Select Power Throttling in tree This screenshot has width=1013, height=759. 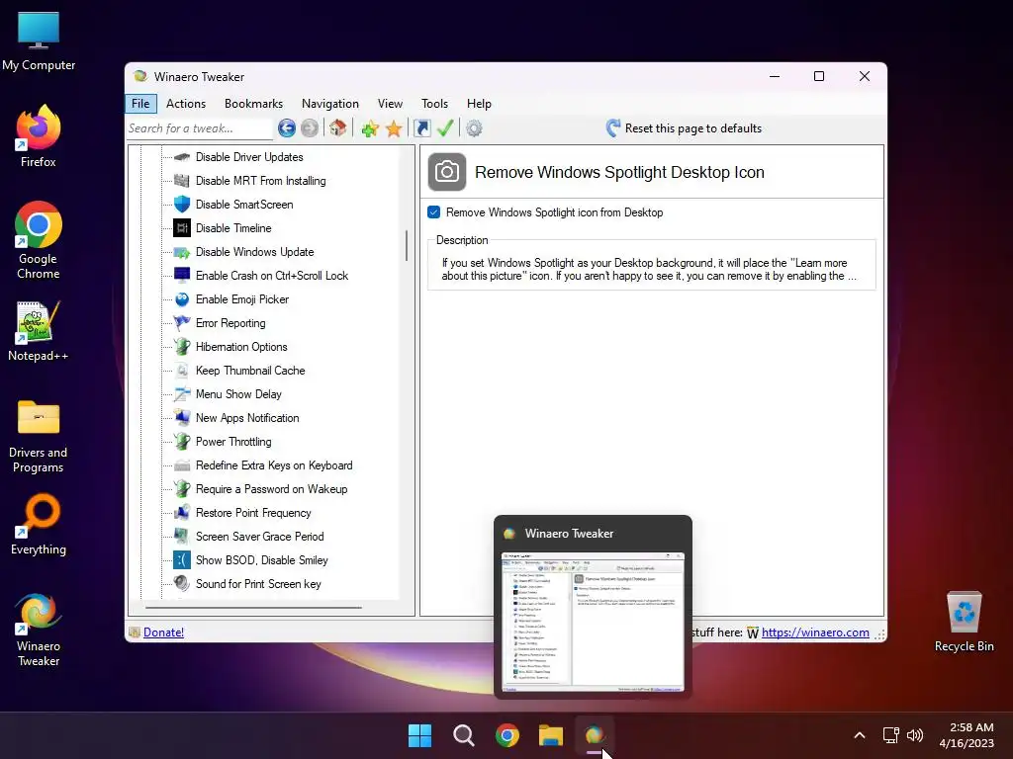(233, 442)
